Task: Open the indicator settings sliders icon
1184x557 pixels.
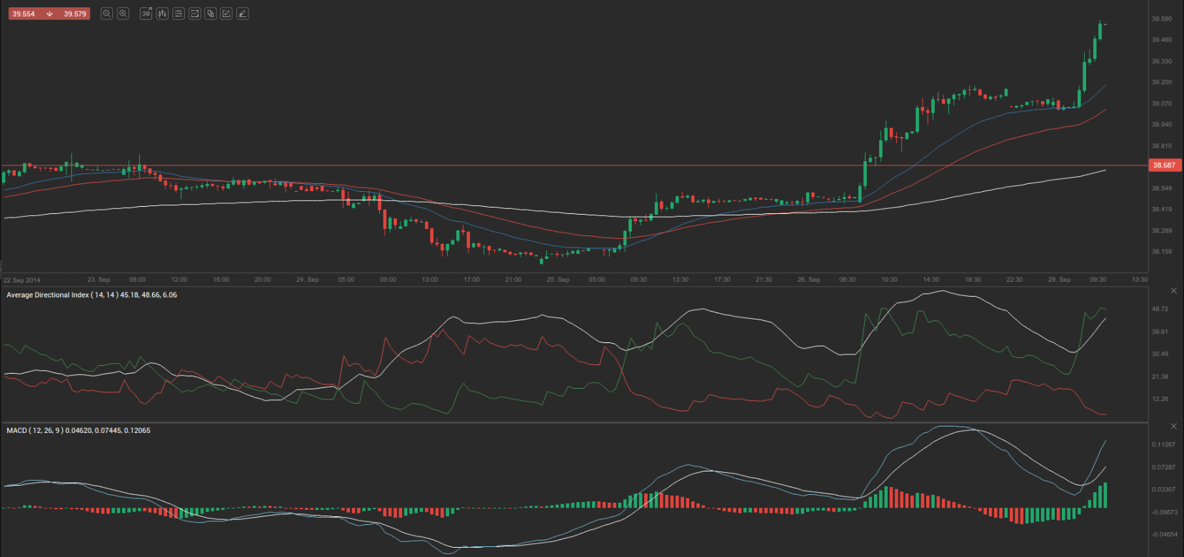Action: [179, 14]
